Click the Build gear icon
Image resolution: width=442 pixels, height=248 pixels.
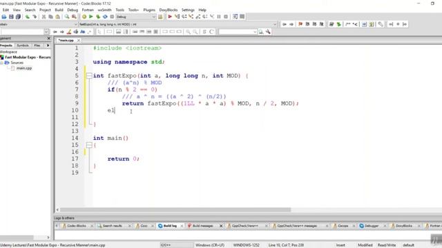coord(84,17)
